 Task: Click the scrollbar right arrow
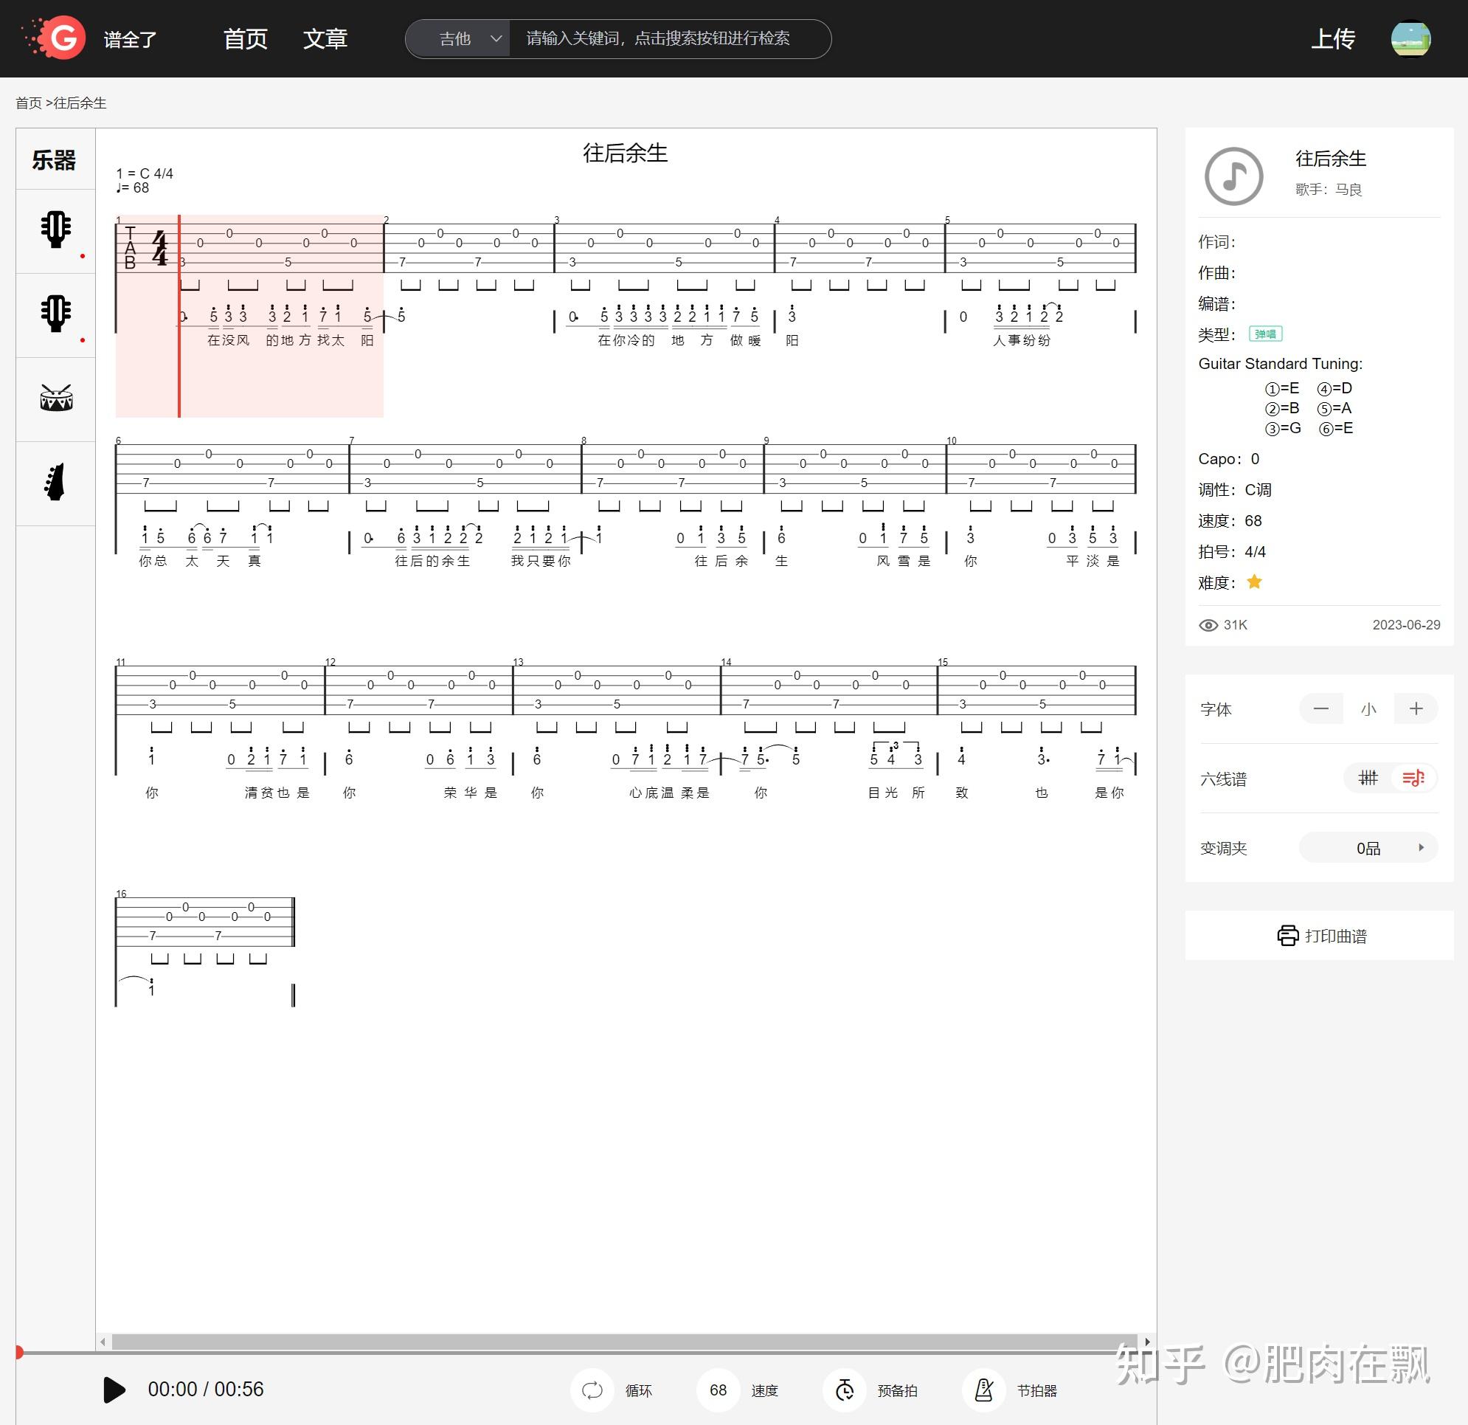[x=1146, y=1341]
